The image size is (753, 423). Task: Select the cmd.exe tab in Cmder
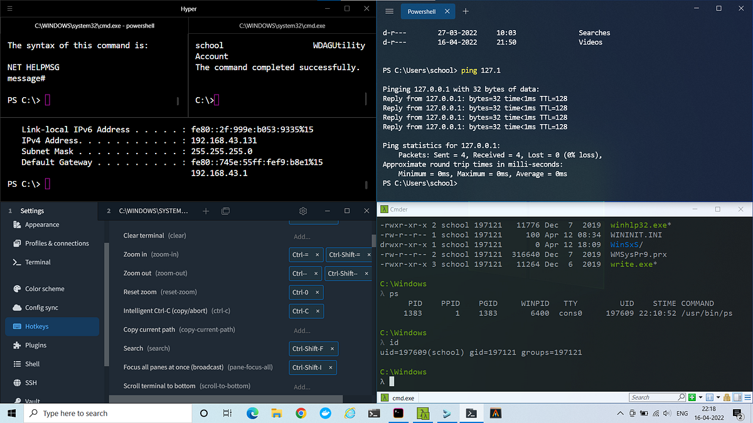coord(397,397)
